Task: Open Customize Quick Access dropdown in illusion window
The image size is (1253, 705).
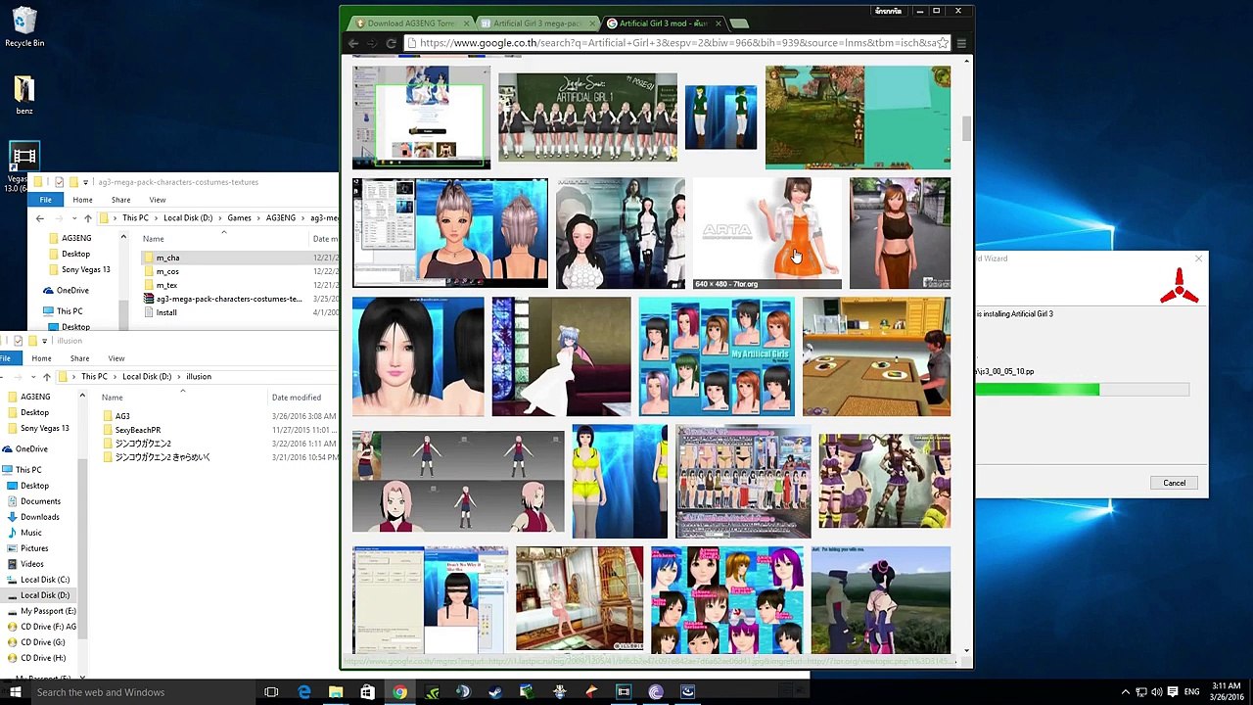Action: coord(44,341)
